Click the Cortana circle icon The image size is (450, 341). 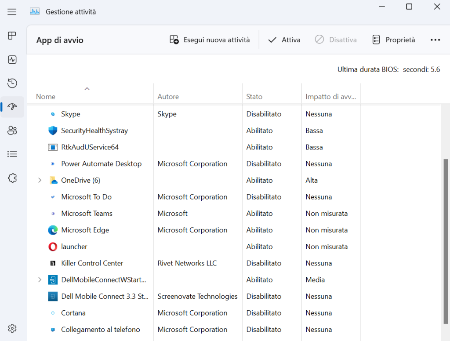pos(53,313)
